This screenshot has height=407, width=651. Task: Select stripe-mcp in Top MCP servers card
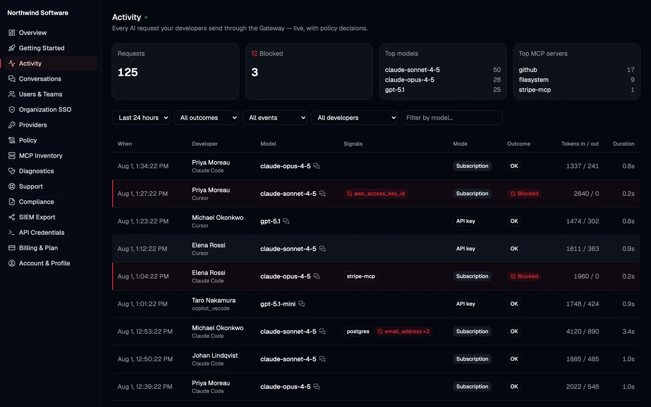pos(535,90)
